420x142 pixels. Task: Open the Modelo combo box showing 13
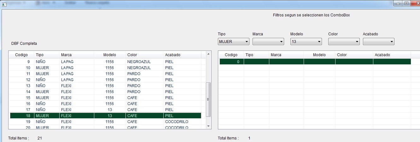click(x=306, y=41)
